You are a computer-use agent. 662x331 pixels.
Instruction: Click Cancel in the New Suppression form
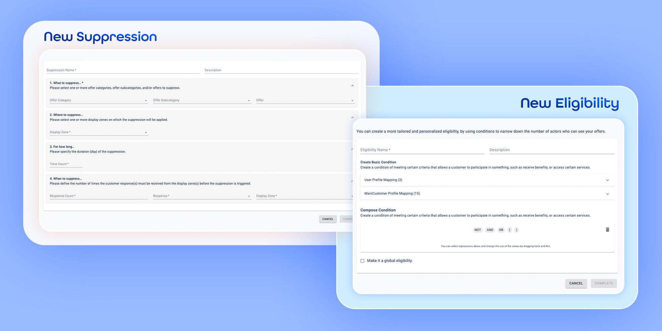coord(327,219)
